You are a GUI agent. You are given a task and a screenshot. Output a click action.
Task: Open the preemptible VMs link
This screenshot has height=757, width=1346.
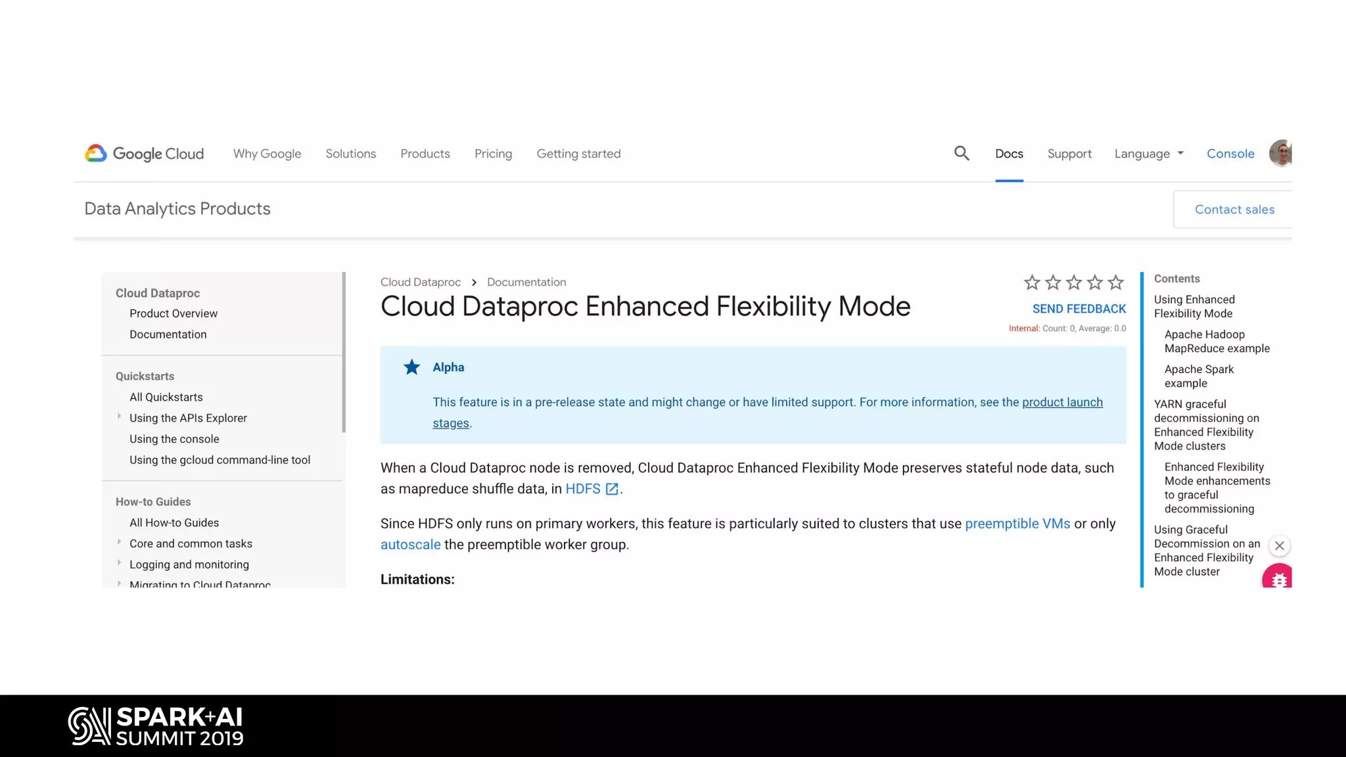point(1017,524)
